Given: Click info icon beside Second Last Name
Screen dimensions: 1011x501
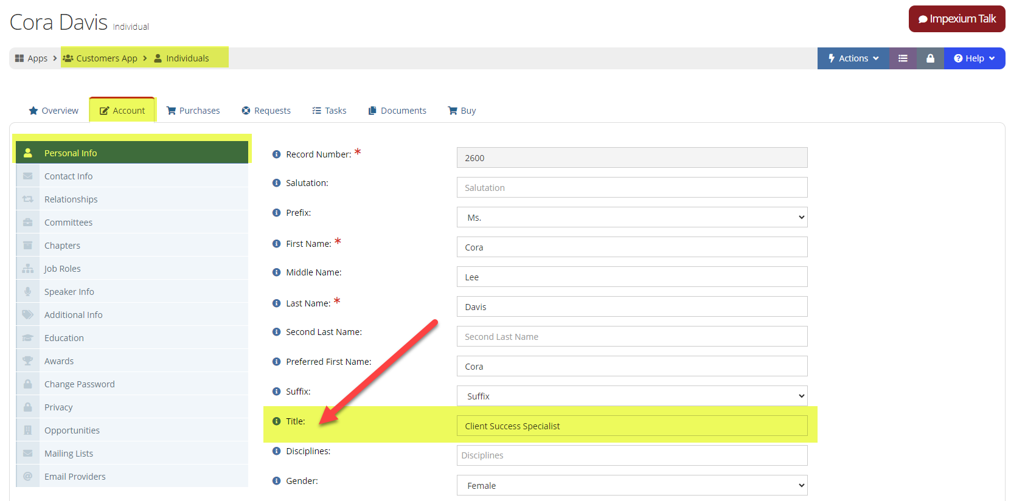Looking at the screenshot, I should 276,332.
